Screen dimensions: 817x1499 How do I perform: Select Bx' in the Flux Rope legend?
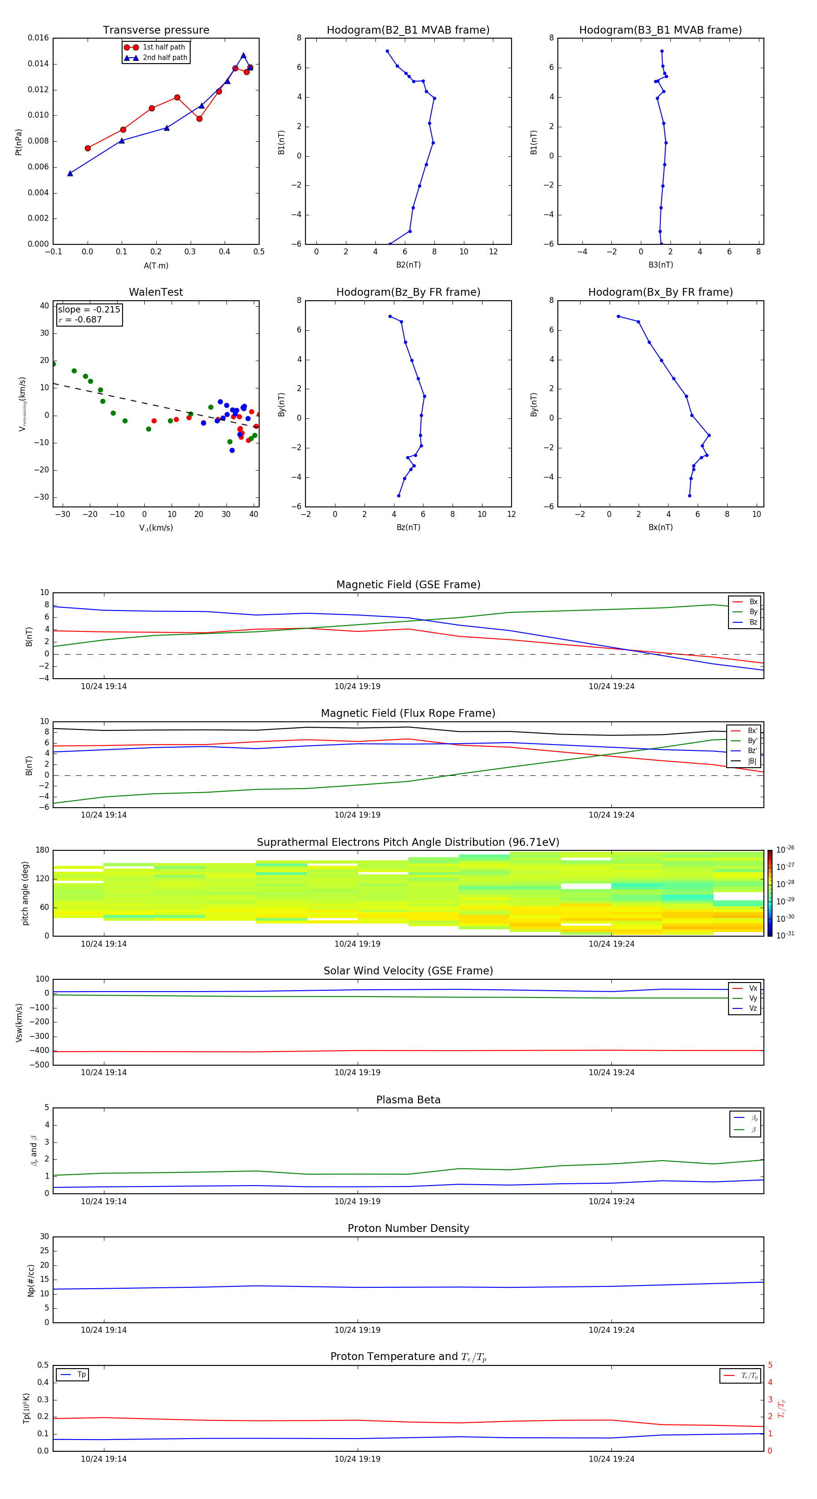click(744, 731)
